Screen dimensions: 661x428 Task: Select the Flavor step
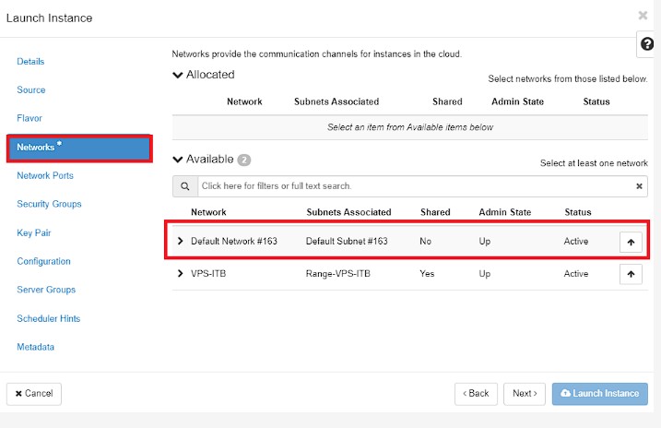point(30,118)
